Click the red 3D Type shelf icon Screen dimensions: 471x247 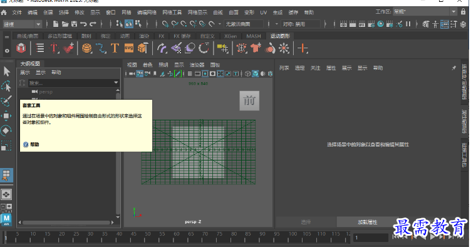tap(54, 48)
